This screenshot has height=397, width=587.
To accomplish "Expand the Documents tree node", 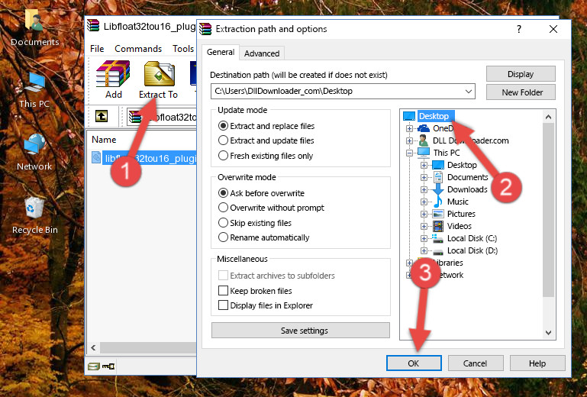I will tap(424, 177).
